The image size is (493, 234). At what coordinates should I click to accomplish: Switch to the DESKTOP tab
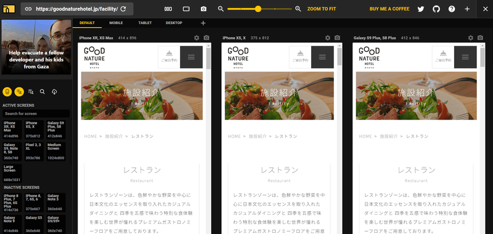[174, 23]
